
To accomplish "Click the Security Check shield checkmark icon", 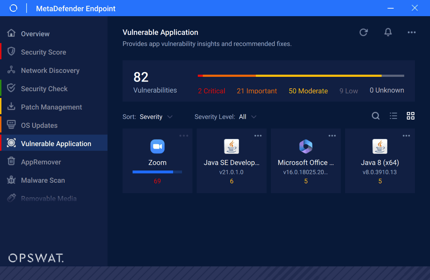I will pyautogui.click(x=11, y=88).
